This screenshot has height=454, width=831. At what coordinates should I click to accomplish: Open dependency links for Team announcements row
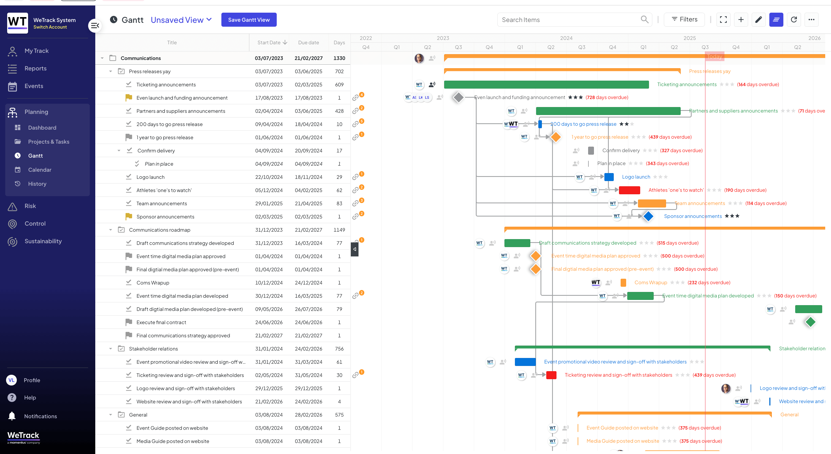pyautogui.click(x=355, y=203)
